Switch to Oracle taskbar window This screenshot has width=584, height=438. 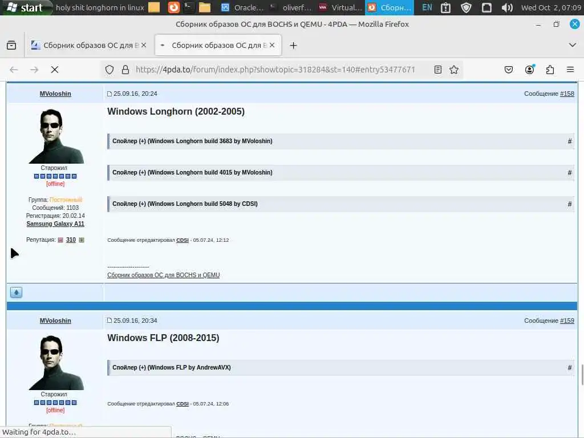point(242,7)
